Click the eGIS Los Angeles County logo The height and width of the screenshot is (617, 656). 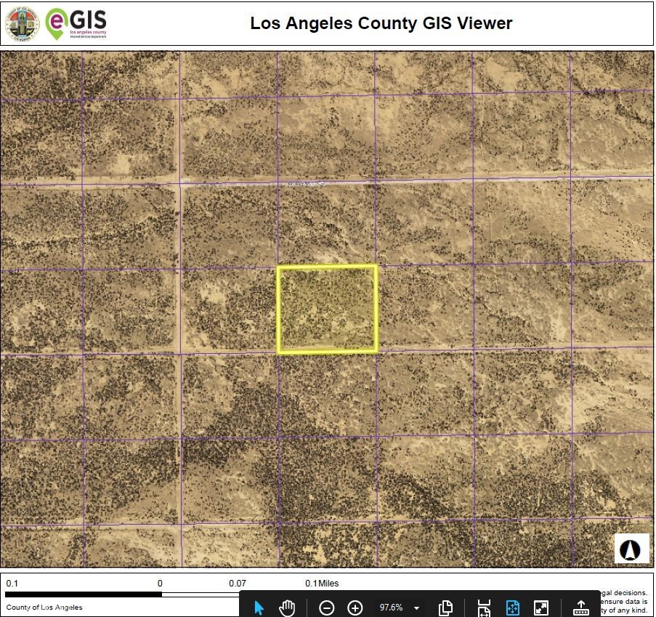pyautogui.click(x=76, y=23)
